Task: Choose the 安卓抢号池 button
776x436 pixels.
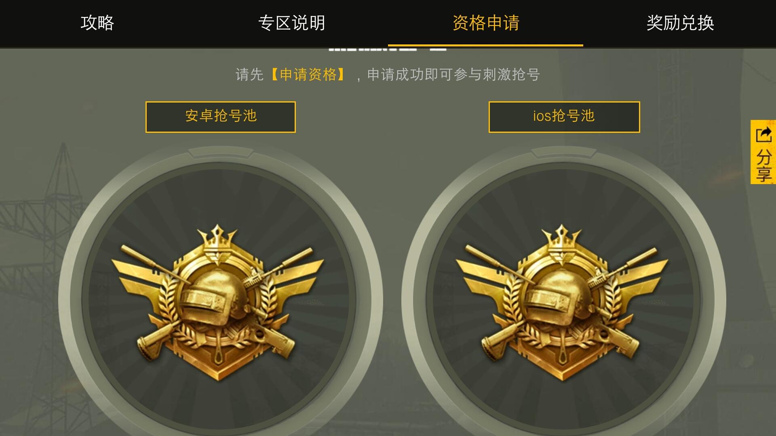Action: point(221,117)
